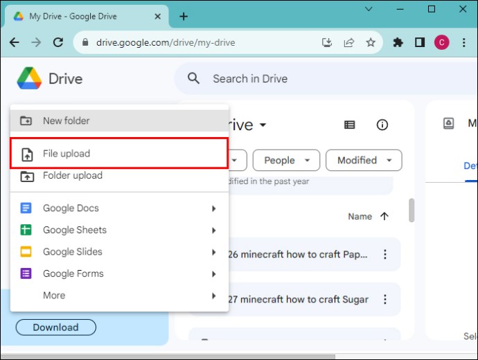This screenshot has width=478, height=360.
Task: Click the lock icon in address bar
Action: (x=85, y=42)
